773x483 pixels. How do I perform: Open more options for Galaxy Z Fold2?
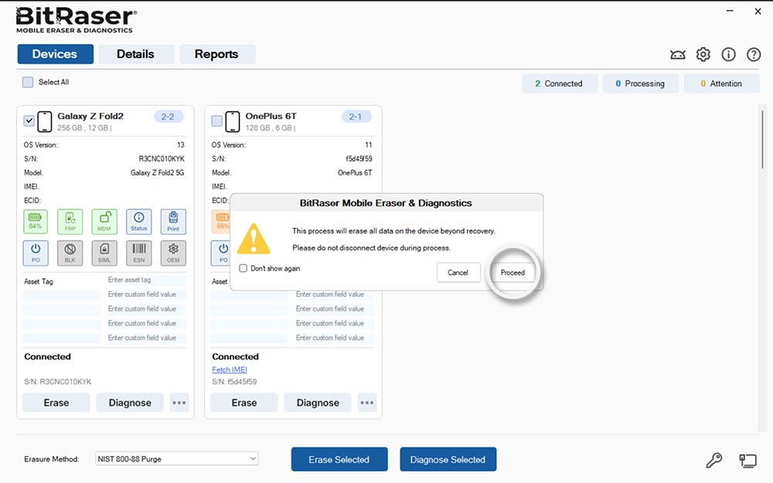coord(179,403)
